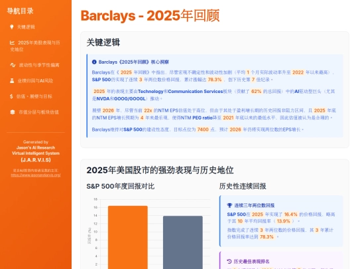Click bold text NVDA in summary
This screenshot has width=358, height=269.
coord(103,98)
